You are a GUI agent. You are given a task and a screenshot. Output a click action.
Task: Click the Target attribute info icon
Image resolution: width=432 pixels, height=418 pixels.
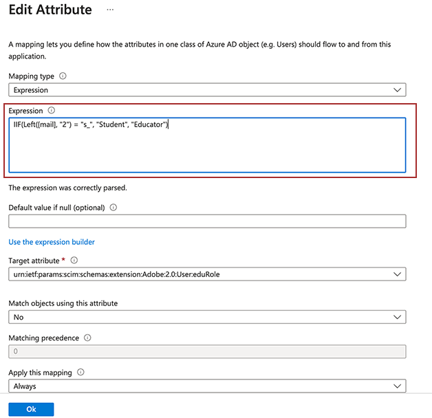click(74, 261)
